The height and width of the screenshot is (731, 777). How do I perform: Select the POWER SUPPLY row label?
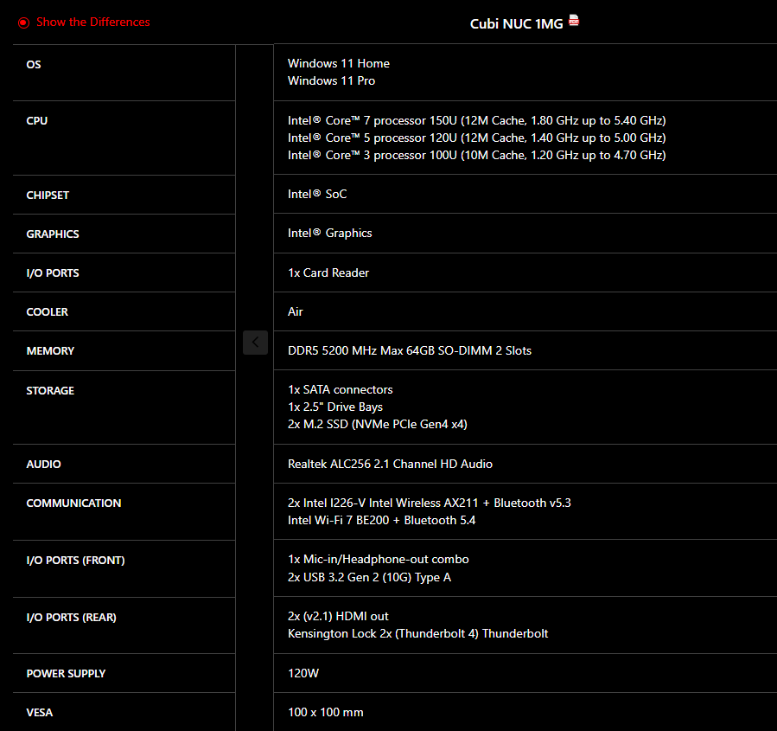click(x=66, y=674)
